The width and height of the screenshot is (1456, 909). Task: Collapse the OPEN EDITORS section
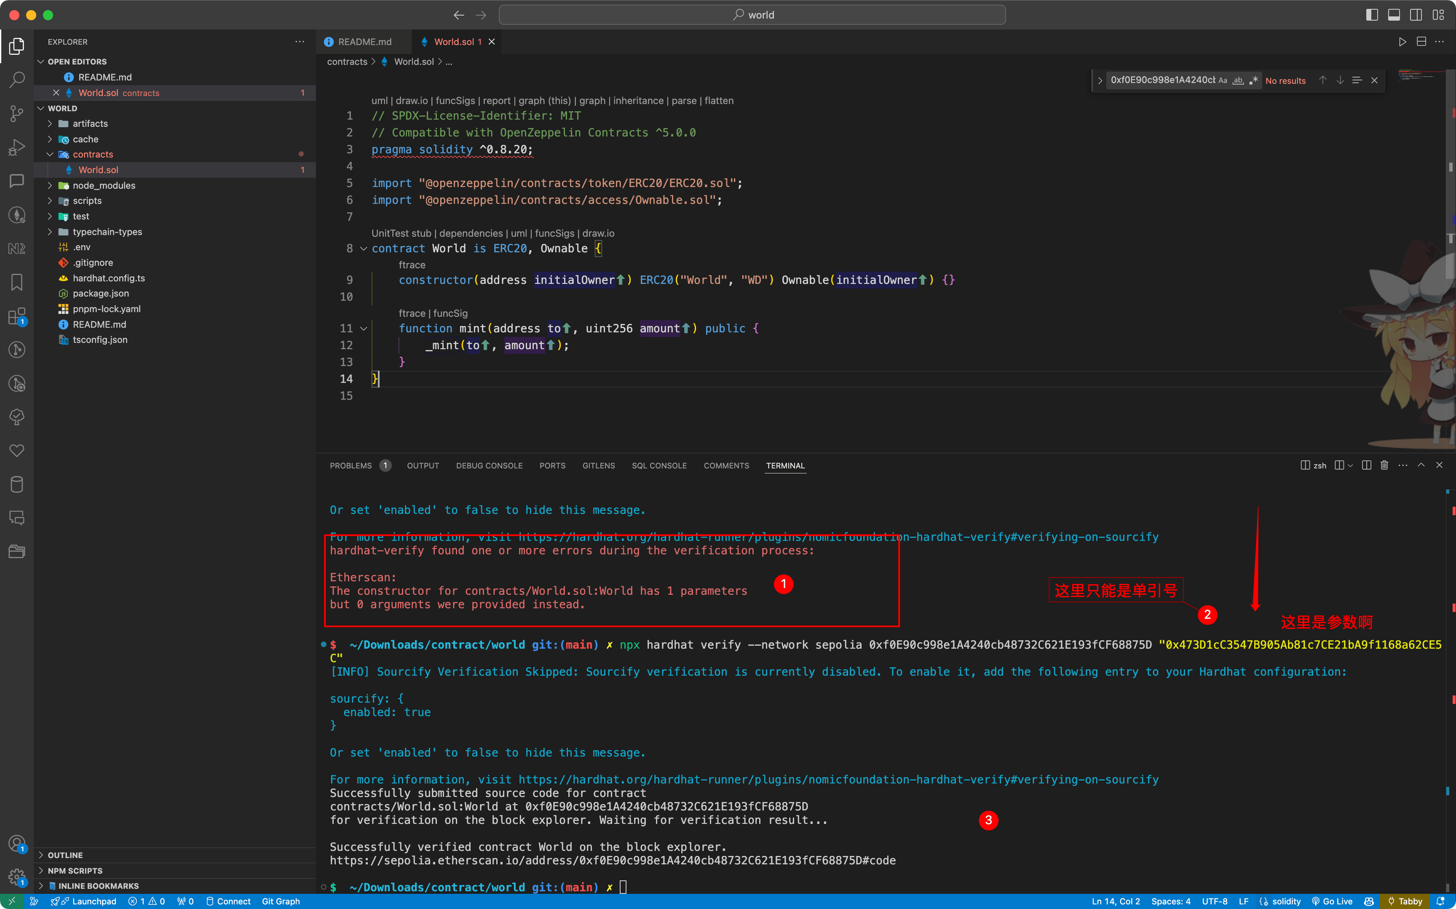[41, 61]
